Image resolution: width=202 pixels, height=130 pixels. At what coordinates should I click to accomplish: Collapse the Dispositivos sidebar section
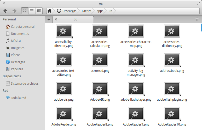pyautogui.click(x=12, y=76)
